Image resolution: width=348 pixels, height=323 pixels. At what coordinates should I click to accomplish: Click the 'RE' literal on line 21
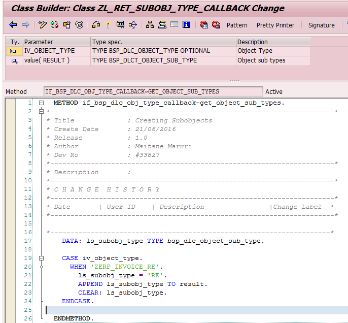[x=155, y=275]
